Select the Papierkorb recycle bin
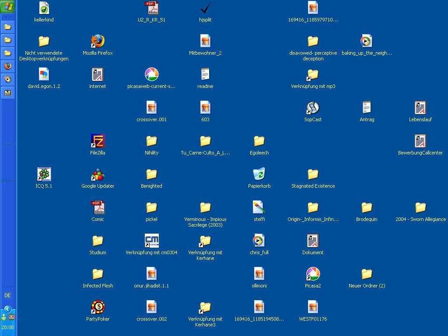 259,175
